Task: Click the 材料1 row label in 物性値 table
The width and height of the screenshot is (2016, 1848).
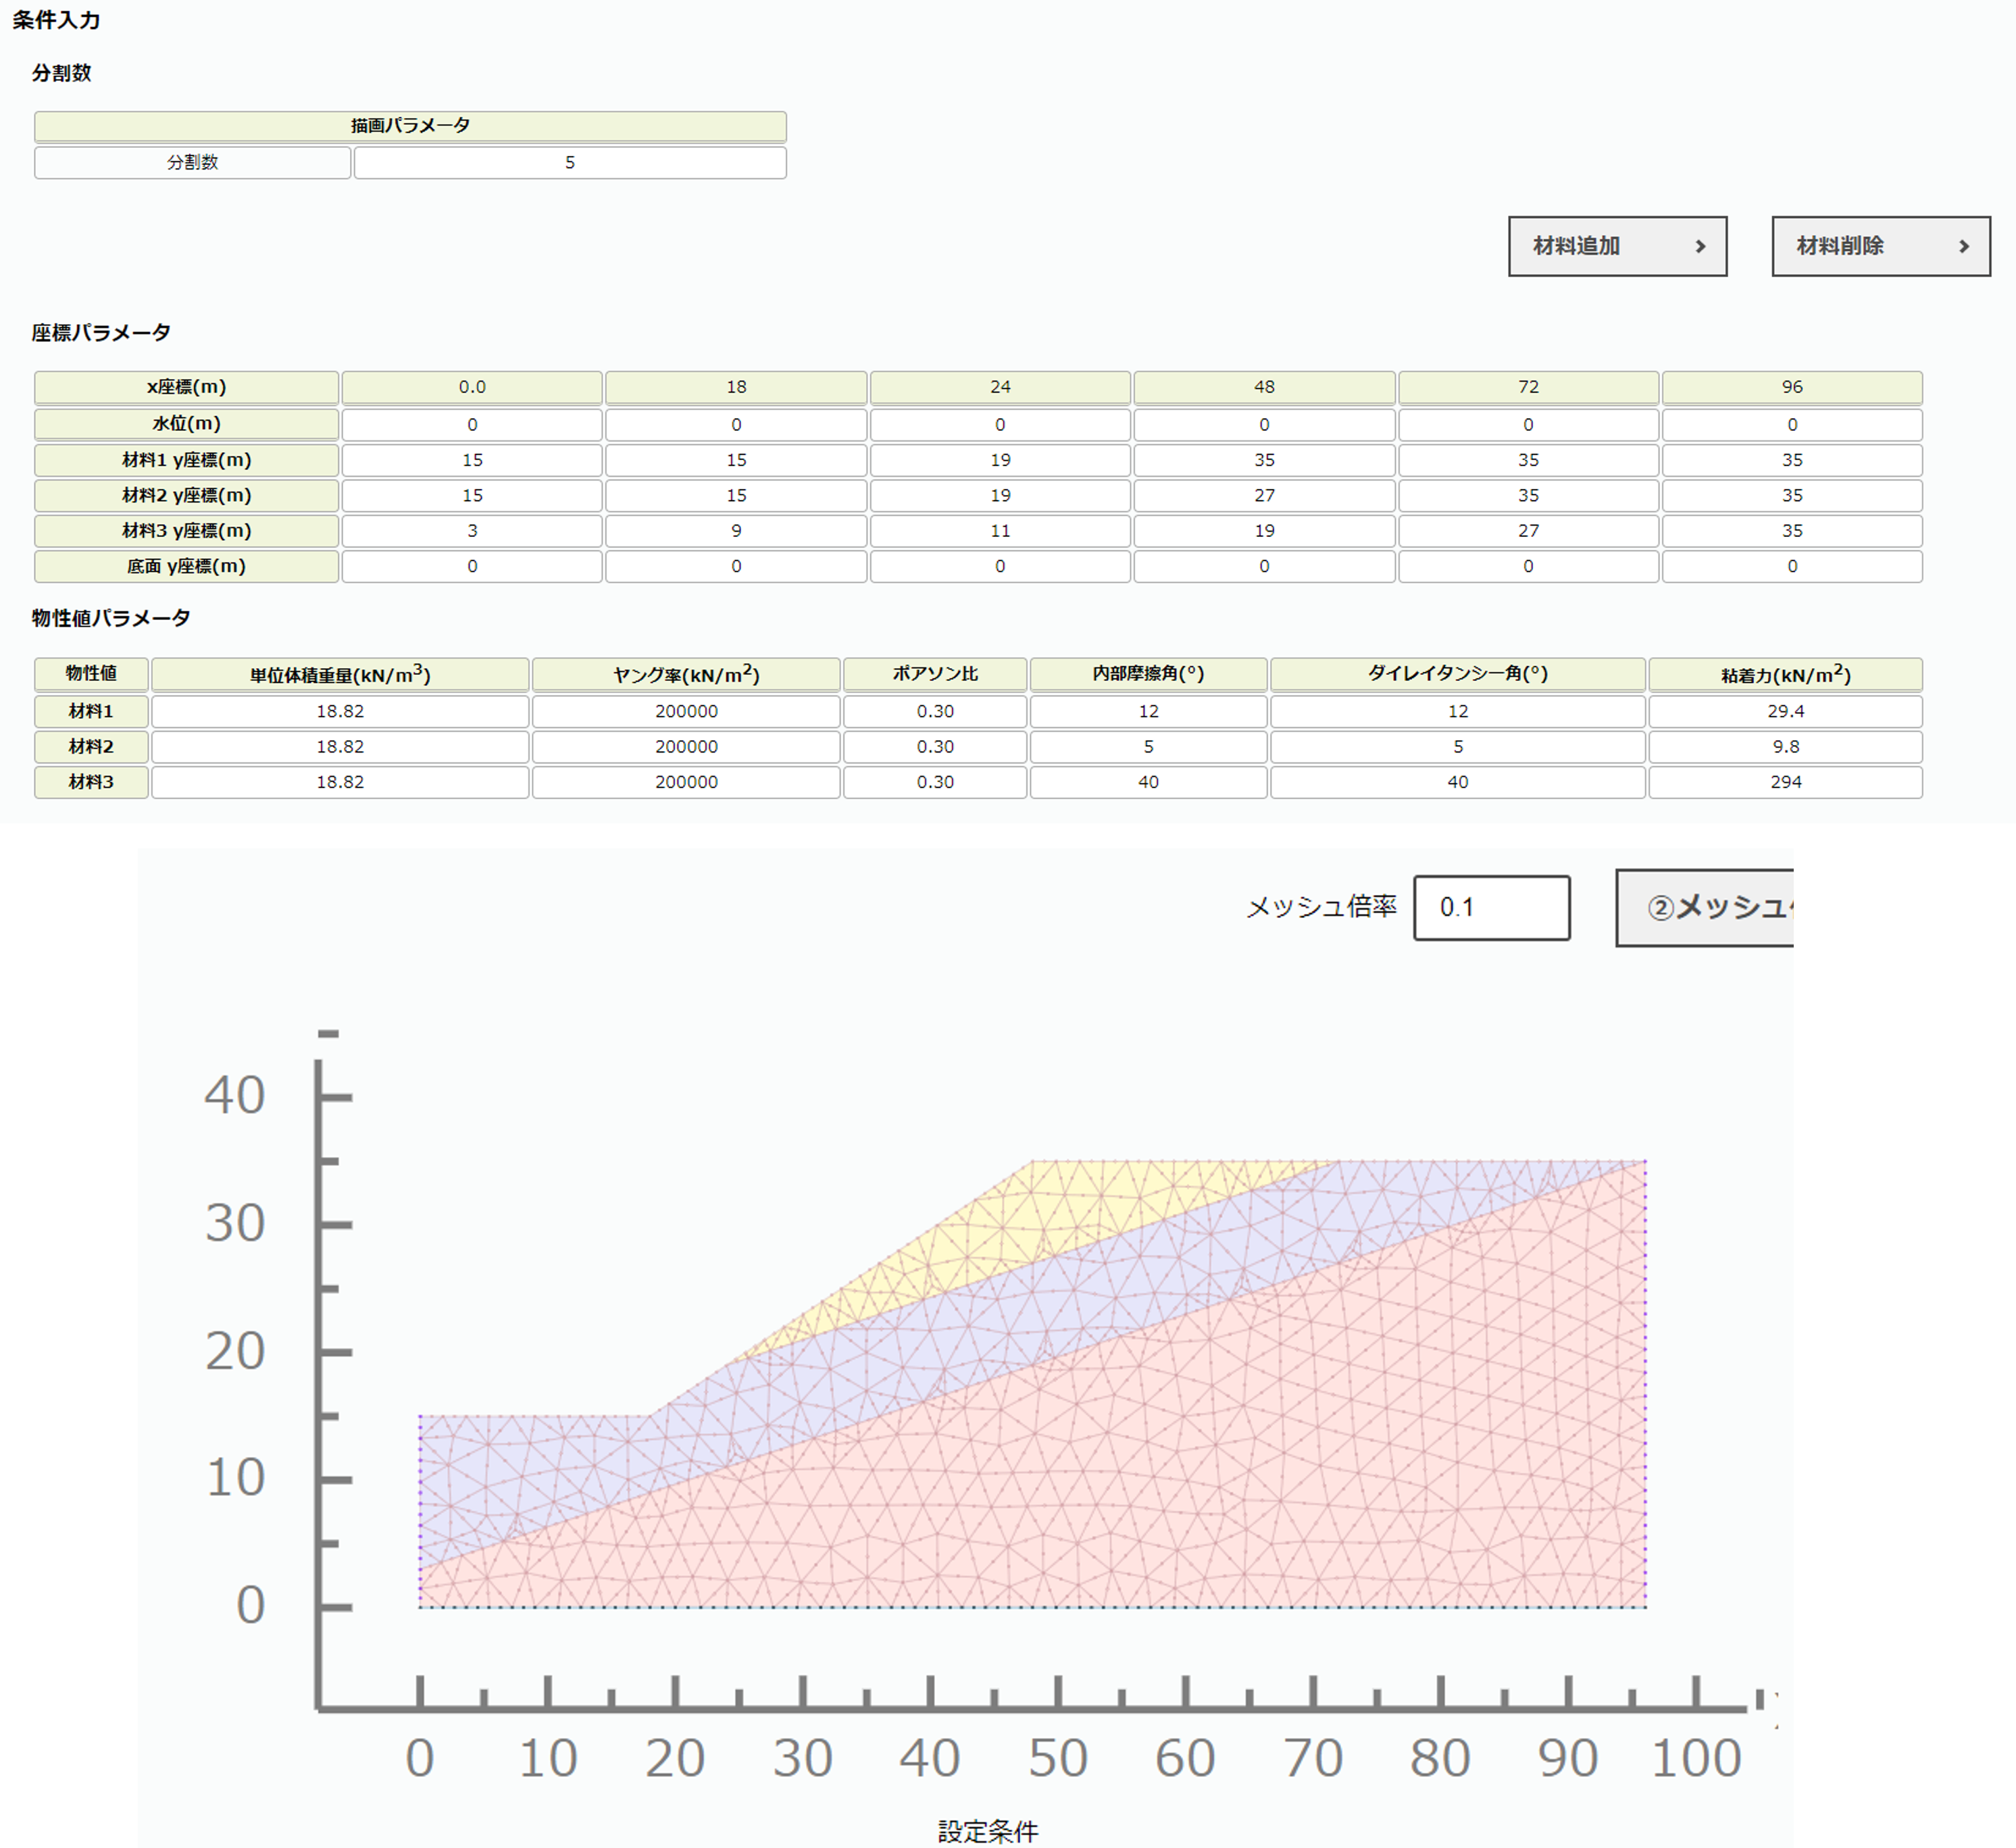Action: click(x=91, y=711)
